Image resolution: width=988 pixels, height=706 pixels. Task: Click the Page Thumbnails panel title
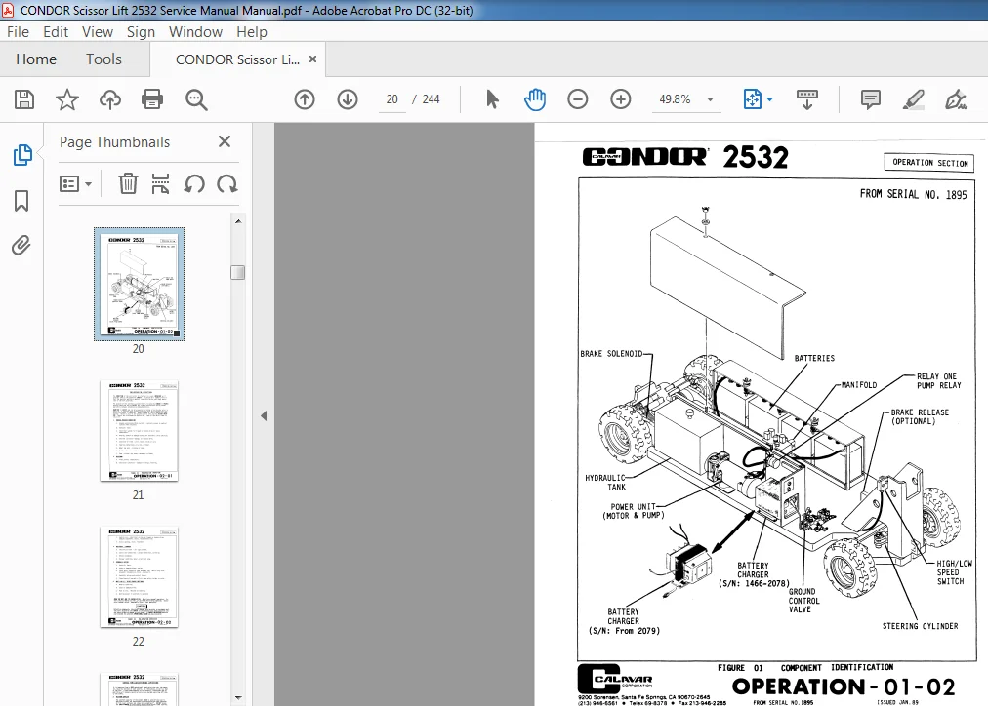point(114,142)
